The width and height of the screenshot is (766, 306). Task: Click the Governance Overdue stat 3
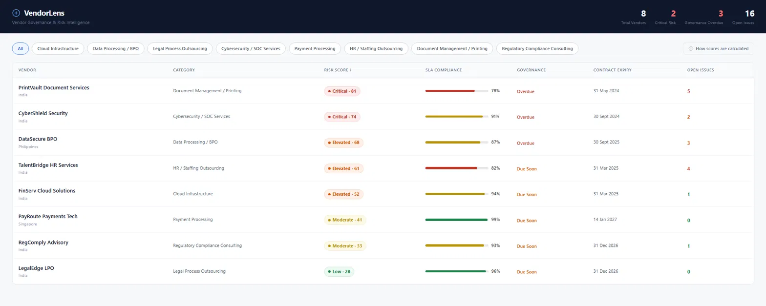pyautogui.click(x=721, y=14)
